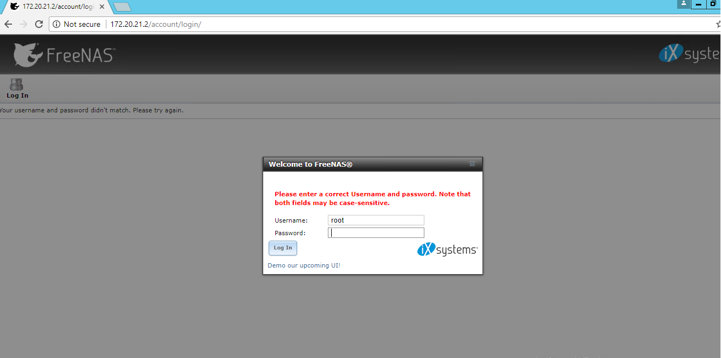Click the Log In toolbar icon
This screenshot has width=721, height=358.
pyautogui.click(x=17, y=88)
